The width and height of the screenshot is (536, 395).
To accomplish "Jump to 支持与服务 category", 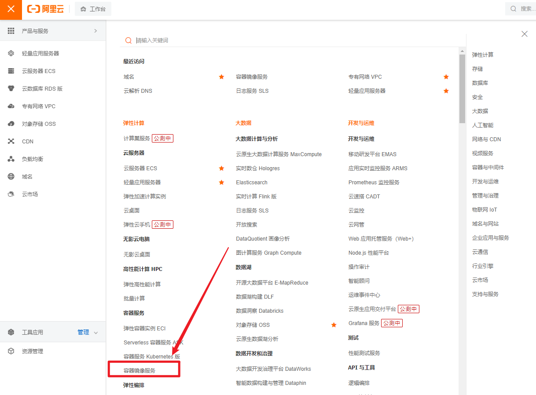I will [x=485, y=294].
